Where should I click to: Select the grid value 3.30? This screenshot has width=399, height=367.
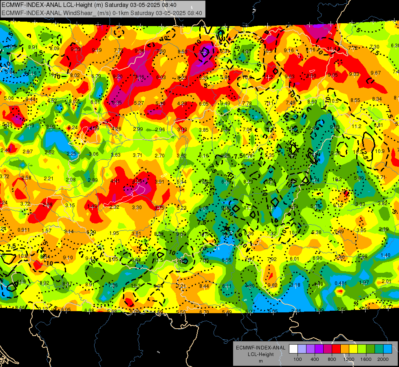(x=137, y=207)
